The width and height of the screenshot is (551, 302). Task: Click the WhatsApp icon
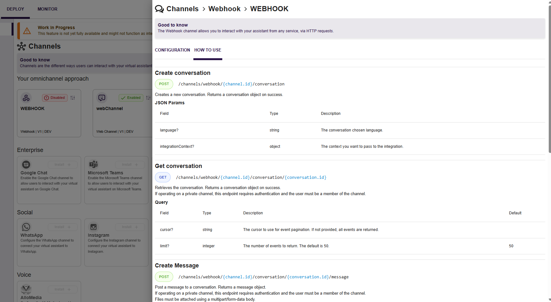pos(26,227)
